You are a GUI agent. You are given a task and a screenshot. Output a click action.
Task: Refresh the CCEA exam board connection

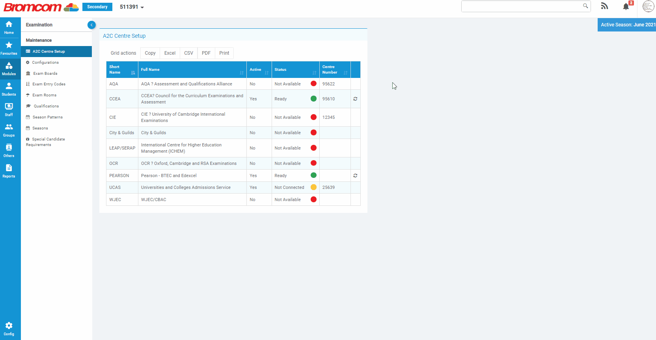coord(355,99)
